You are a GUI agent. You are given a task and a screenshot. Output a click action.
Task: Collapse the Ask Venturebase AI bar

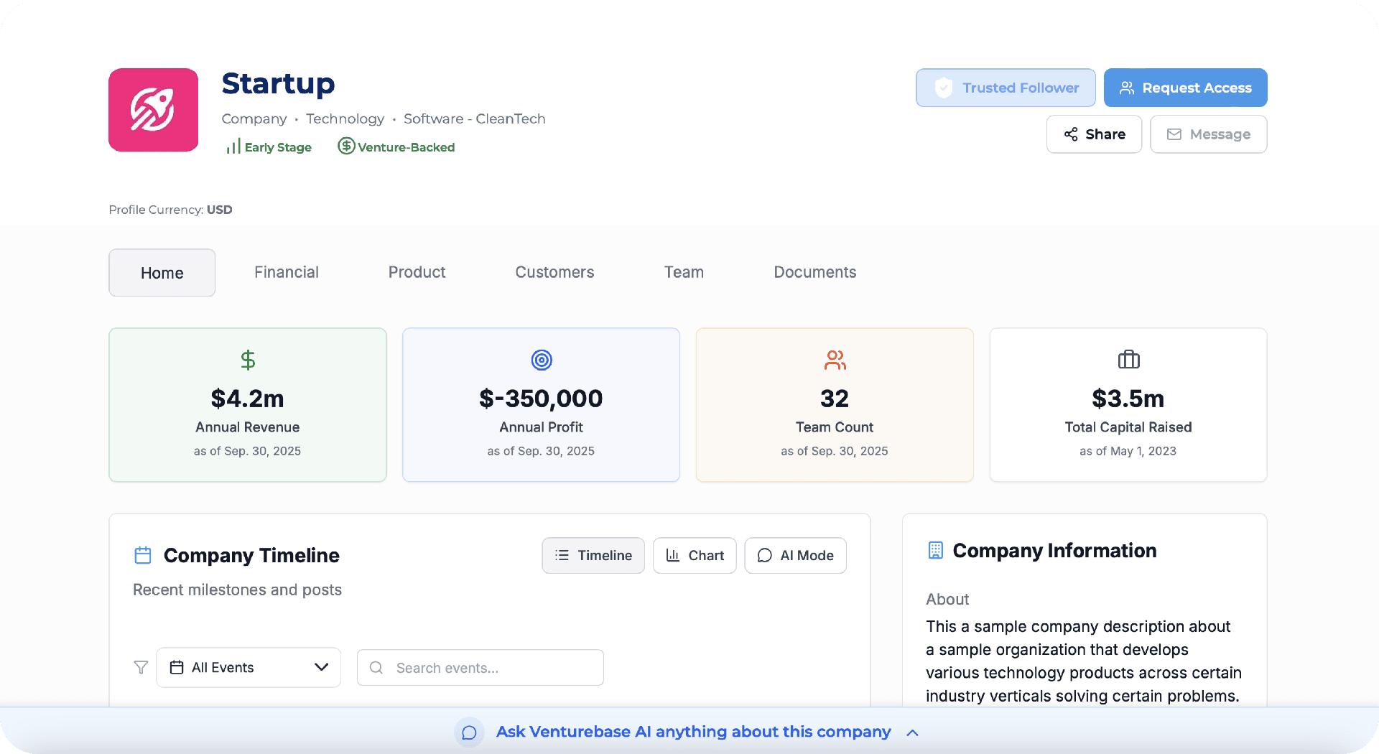coord(912,732)
